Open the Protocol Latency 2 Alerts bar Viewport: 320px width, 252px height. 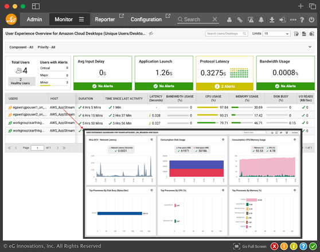click(224, 86)
